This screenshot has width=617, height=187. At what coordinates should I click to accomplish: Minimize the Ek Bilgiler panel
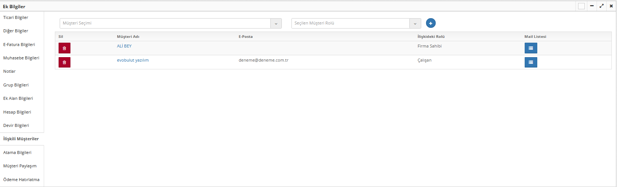point(592,6)
